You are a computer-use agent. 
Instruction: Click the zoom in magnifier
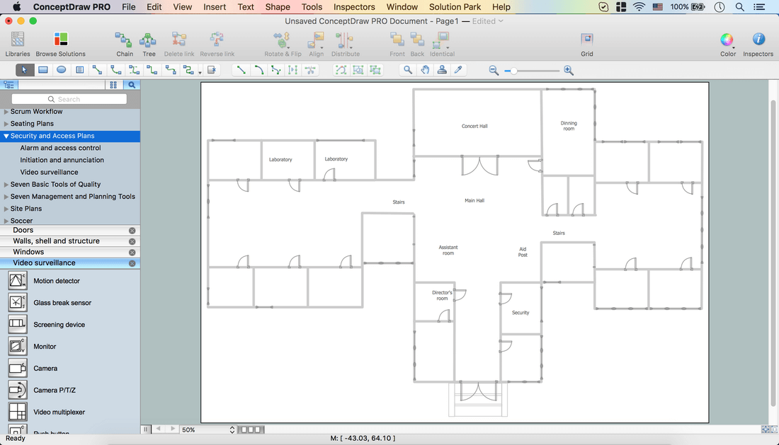coord(569,71)
